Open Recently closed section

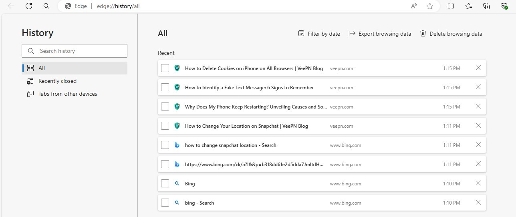tap(75, 81)
